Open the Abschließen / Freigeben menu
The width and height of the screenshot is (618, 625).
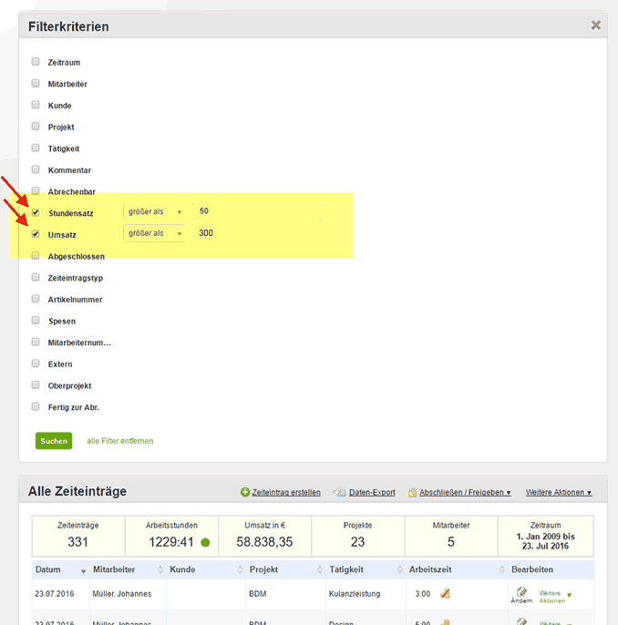click(x=464, y=492)
